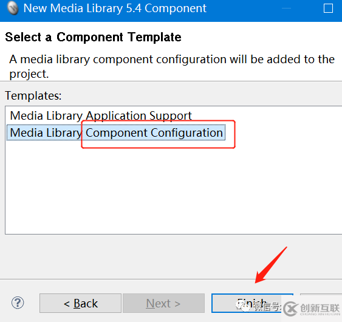Go to the previous page with Back
This screenshot has height=322, width=342.
tap(80, 303)
